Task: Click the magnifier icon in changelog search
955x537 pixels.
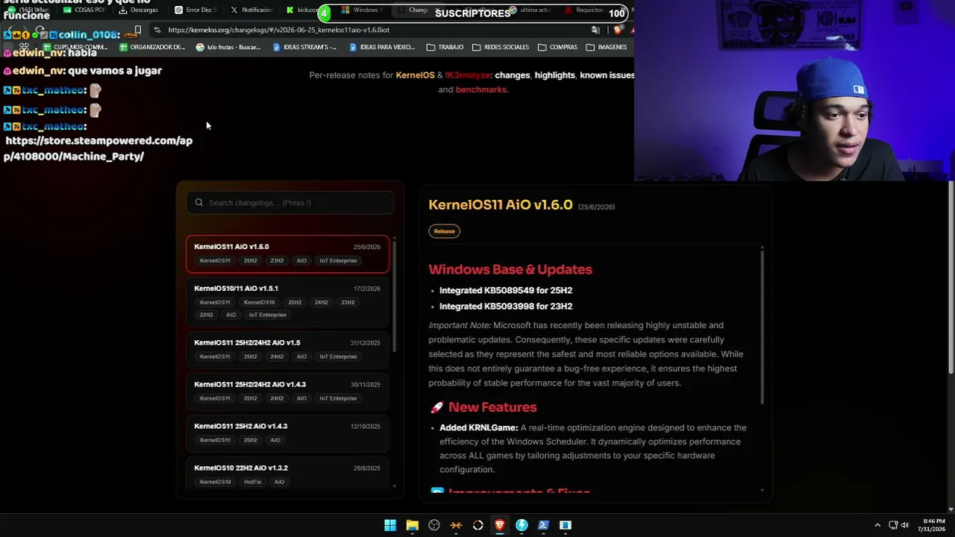Action: [199, 203]
